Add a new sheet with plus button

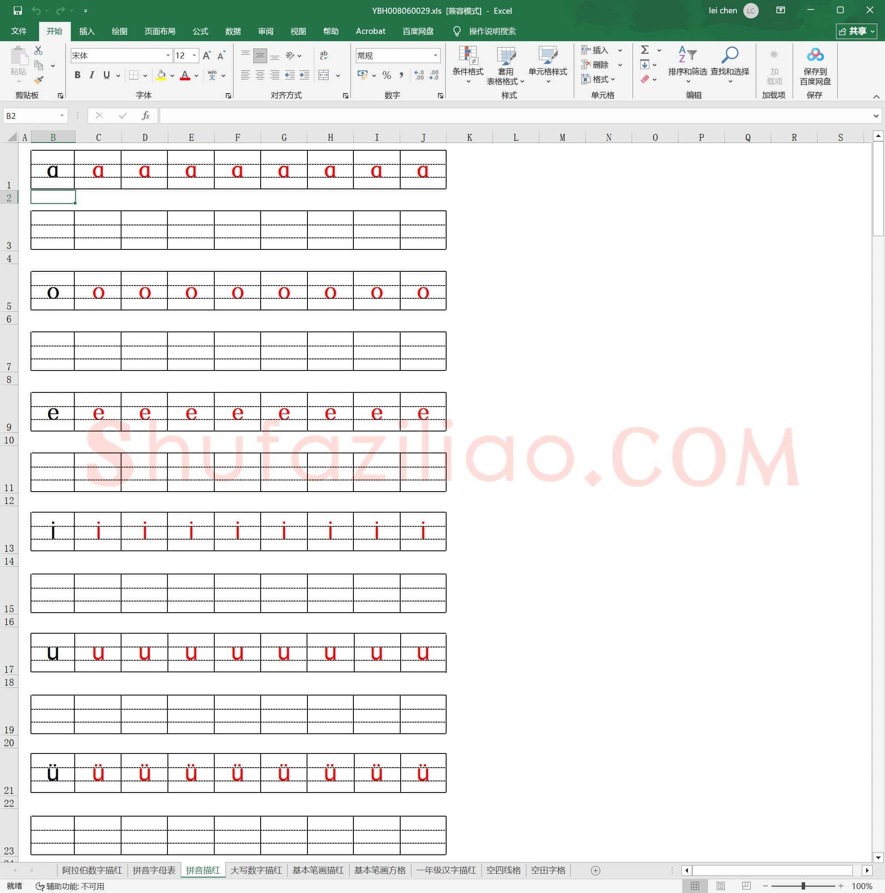[596, 871]
